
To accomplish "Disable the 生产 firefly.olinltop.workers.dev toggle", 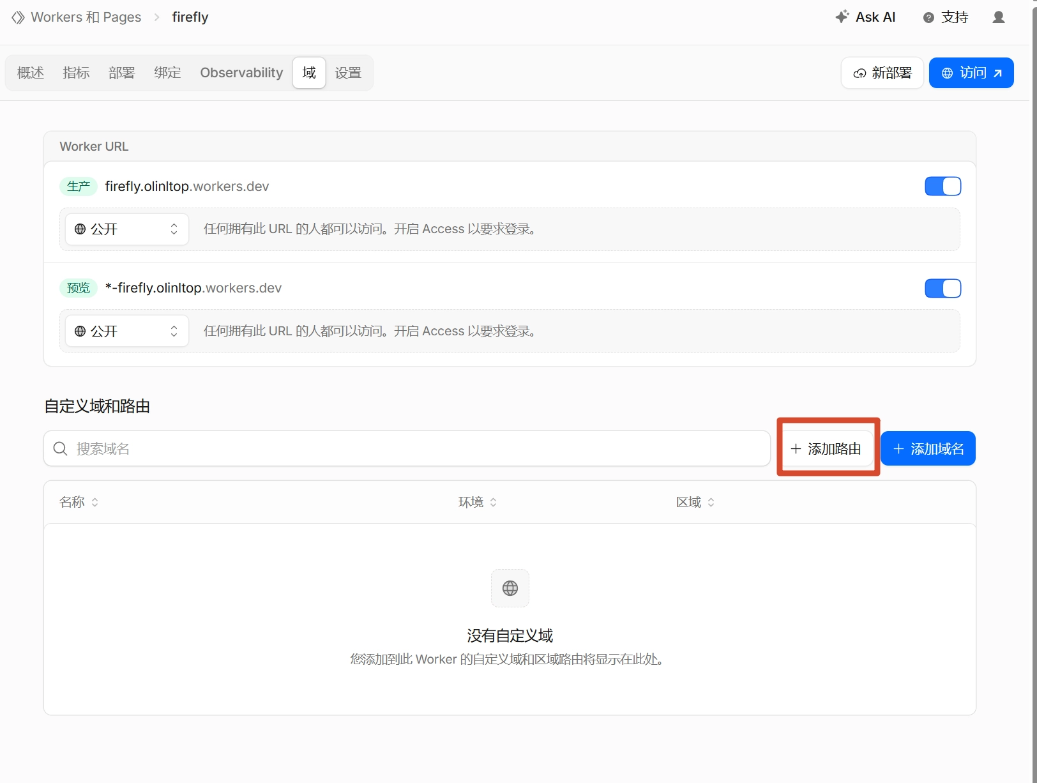I will pyautogui.click(x=942, y=186).
